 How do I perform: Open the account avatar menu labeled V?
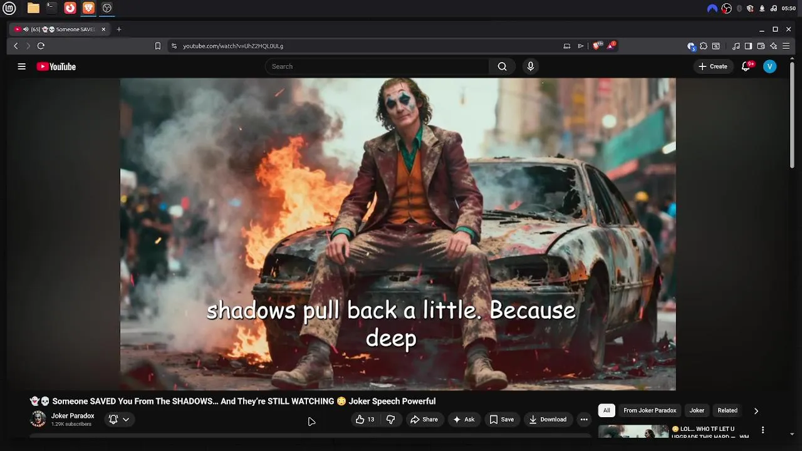[770, 66]
